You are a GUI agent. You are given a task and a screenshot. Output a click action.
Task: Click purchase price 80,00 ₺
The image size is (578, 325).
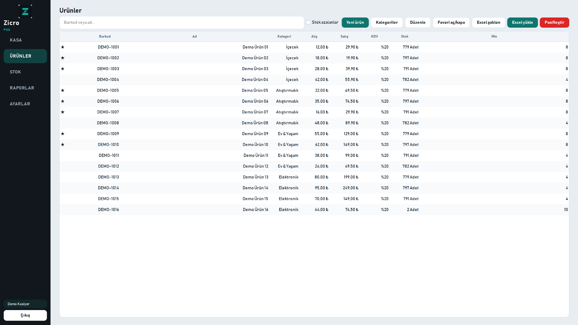[x=322, y=177]
